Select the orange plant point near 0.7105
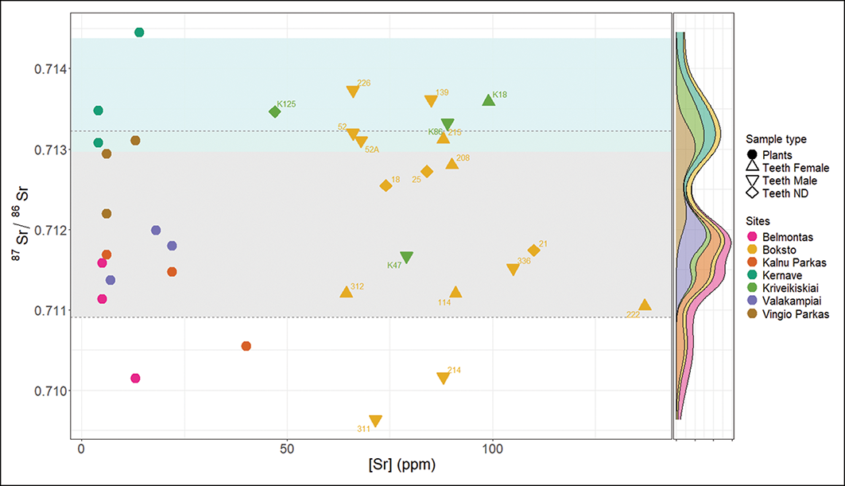Viewport: 845px width, 486px height. (x=246, y=346)
